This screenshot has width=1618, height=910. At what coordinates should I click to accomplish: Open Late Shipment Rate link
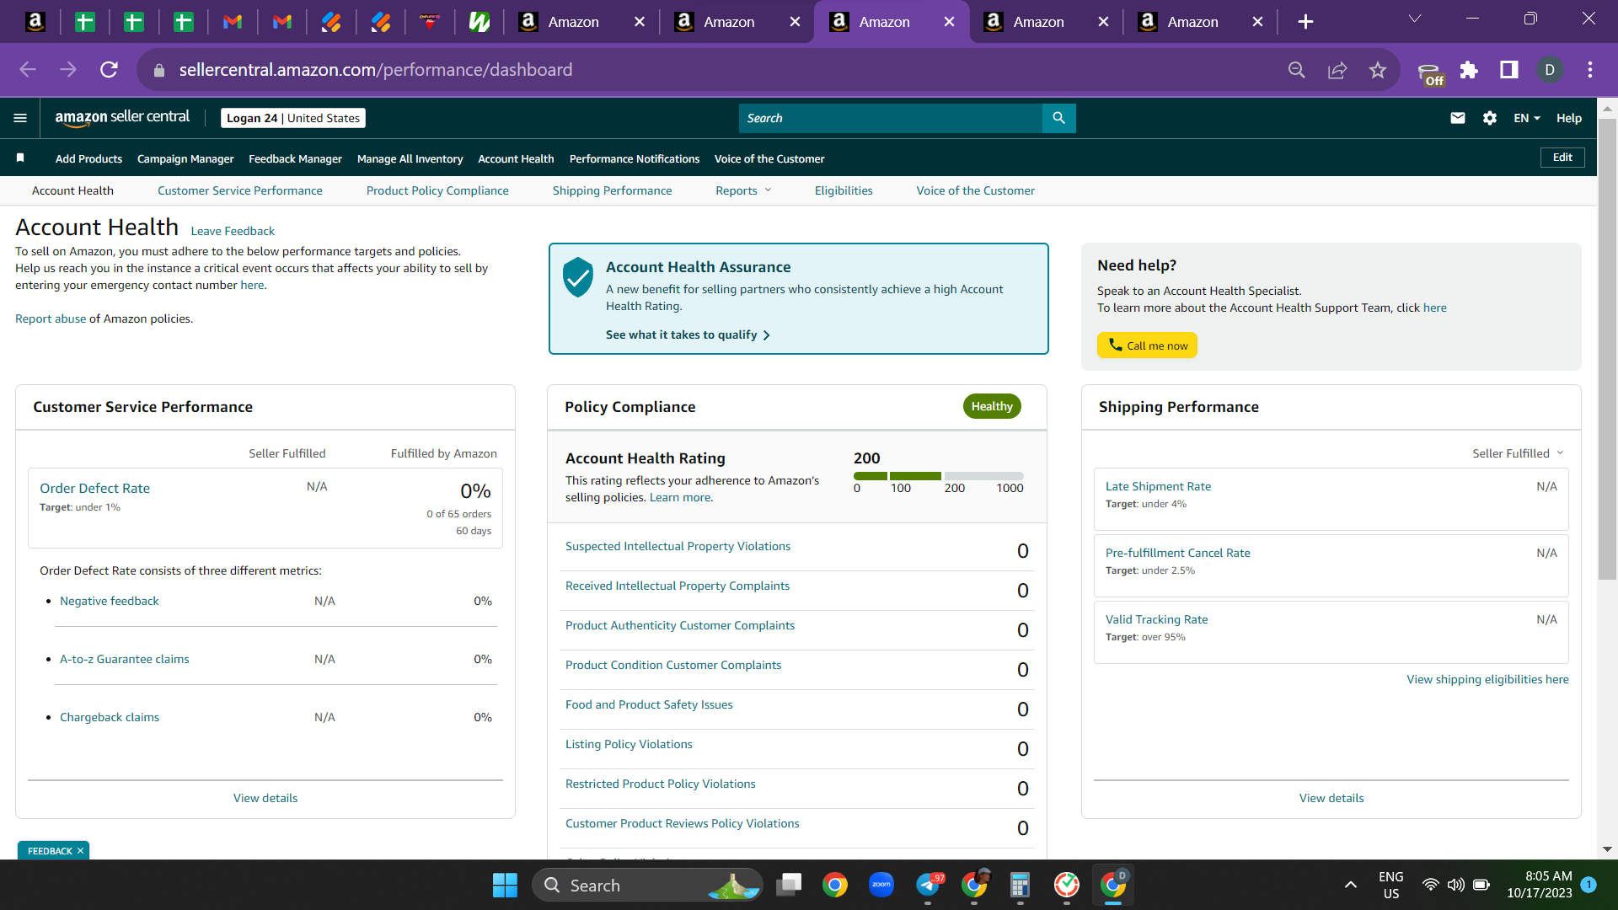point(1158,486)
